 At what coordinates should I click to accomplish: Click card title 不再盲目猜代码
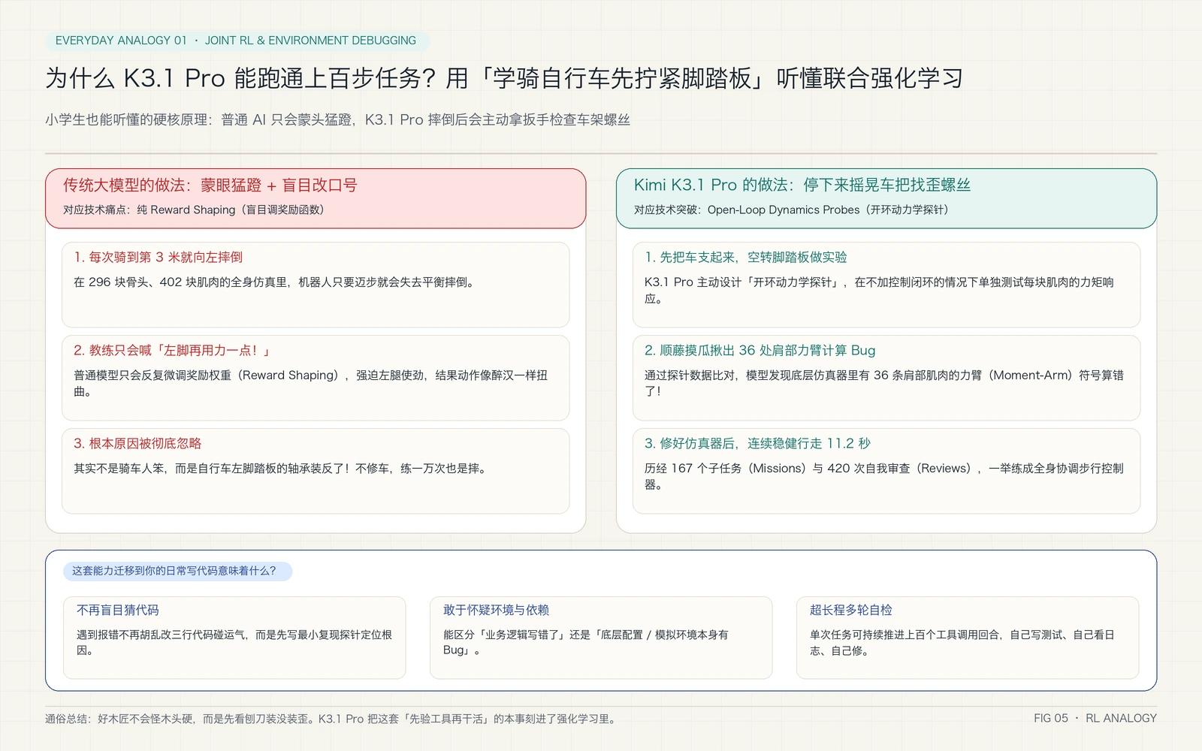point(117,611)
